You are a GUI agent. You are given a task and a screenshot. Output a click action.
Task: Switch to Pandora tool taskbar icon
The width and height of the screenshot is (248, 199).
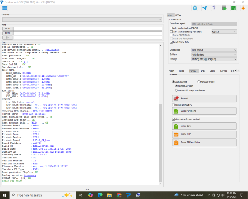[x=129, y=195]
